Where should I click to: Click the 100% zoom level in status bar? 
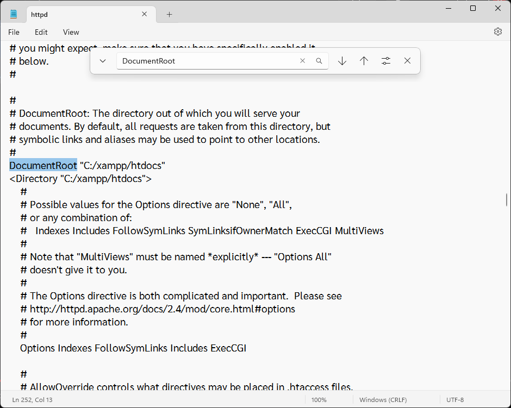[319, 400]
